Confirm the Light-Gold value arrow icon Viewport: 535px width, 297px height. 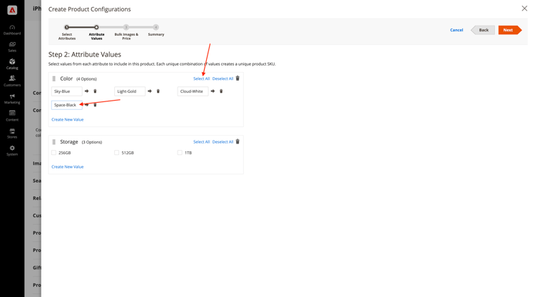[150, 91]
